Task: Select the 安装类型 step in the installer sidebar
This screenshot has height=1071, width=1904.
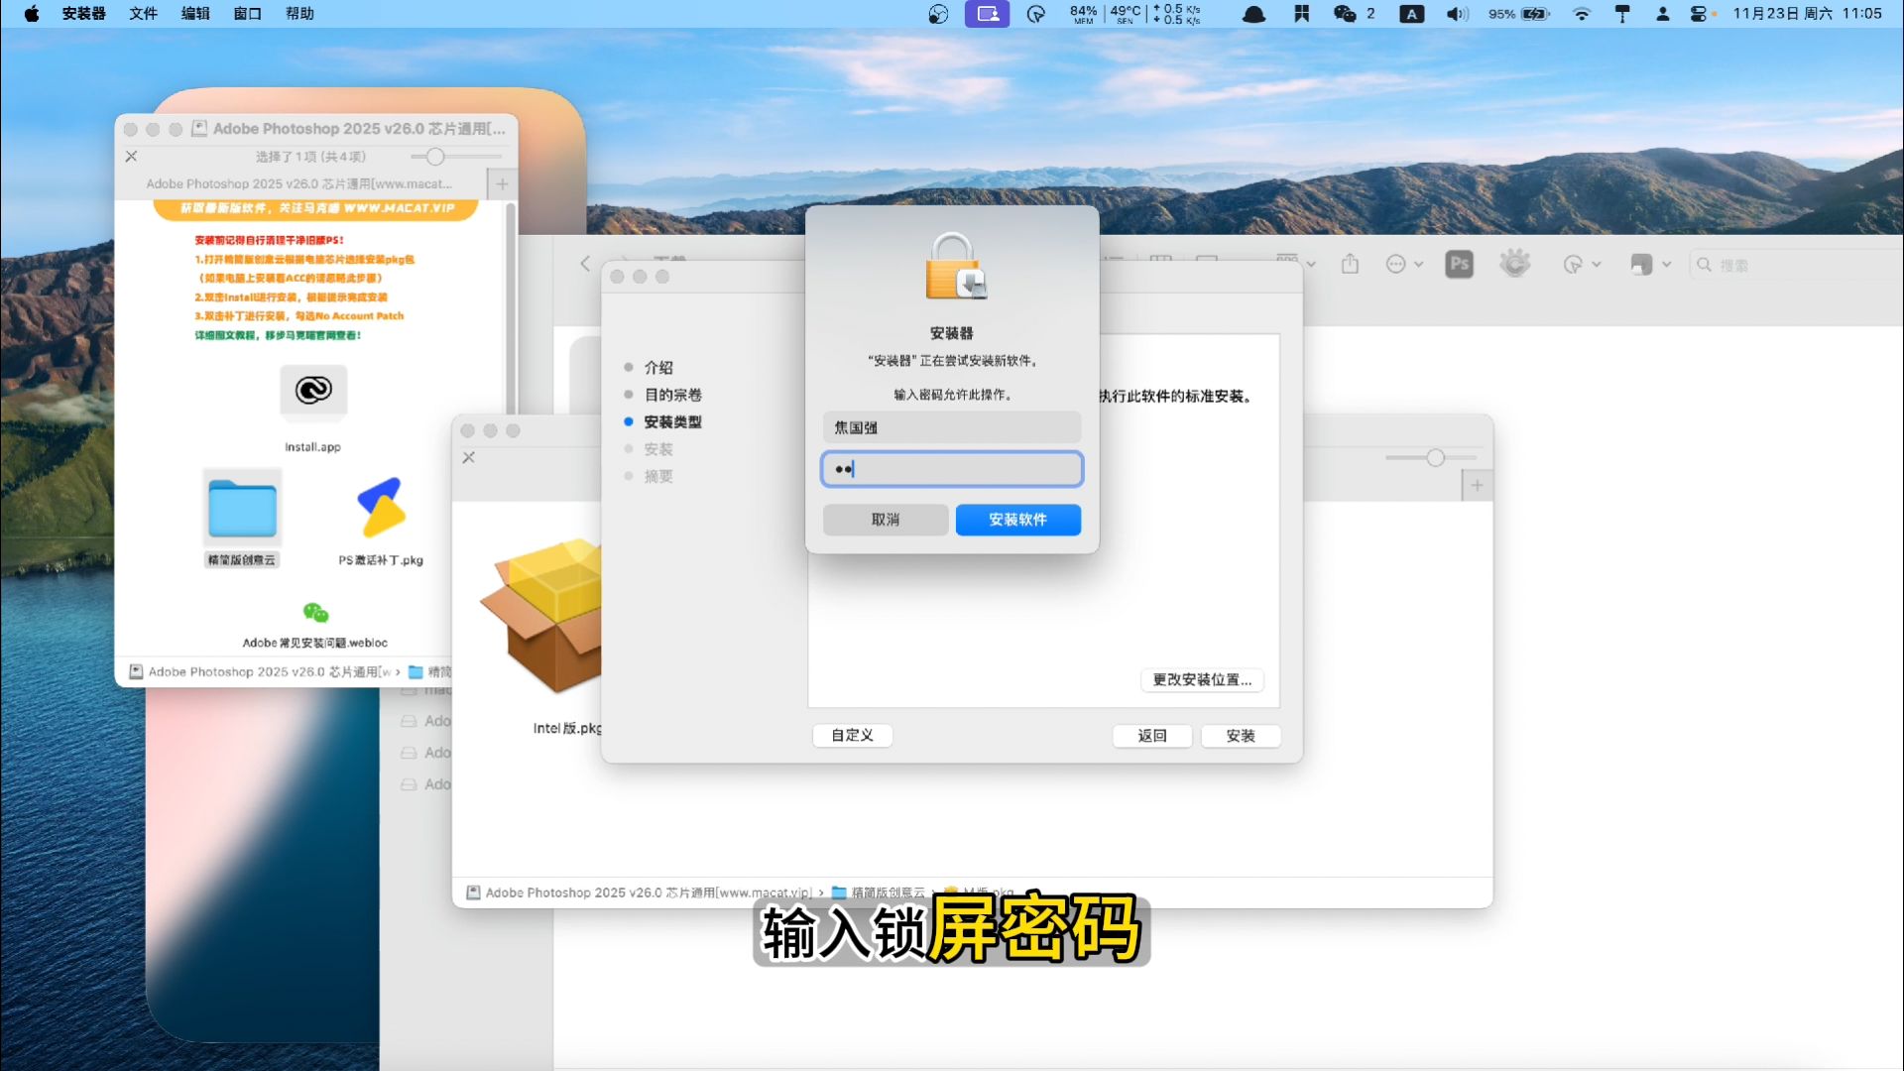Action: pyautogui.click(x=672, y=421)
